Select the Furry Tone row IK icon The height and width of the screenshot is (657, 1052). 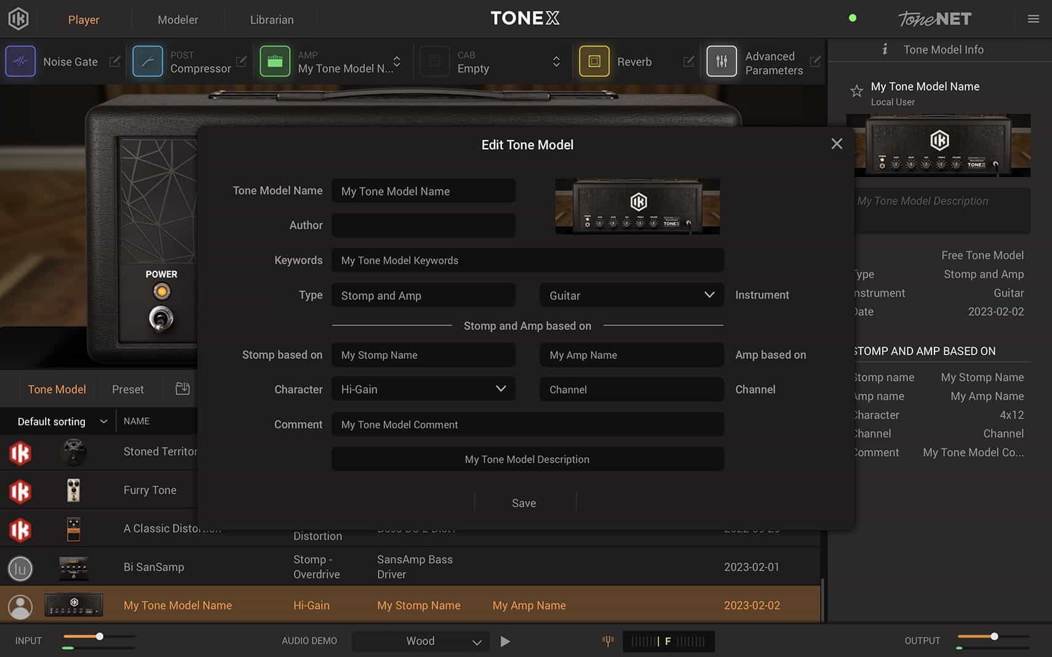[x=20, y=492]
